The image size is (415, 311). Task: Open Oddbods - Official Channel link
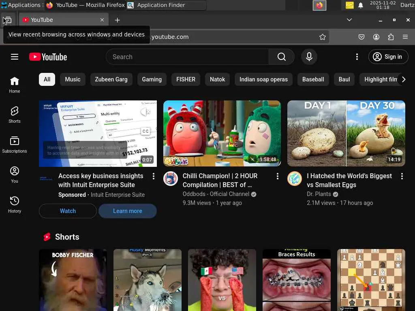pyautogui.click(x=216, y=194)
